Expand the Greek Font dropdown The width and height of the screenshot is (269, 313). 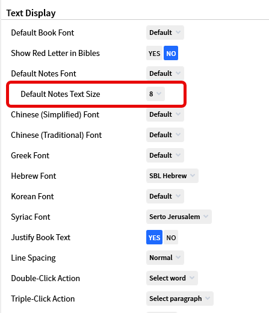pos(165,155)
